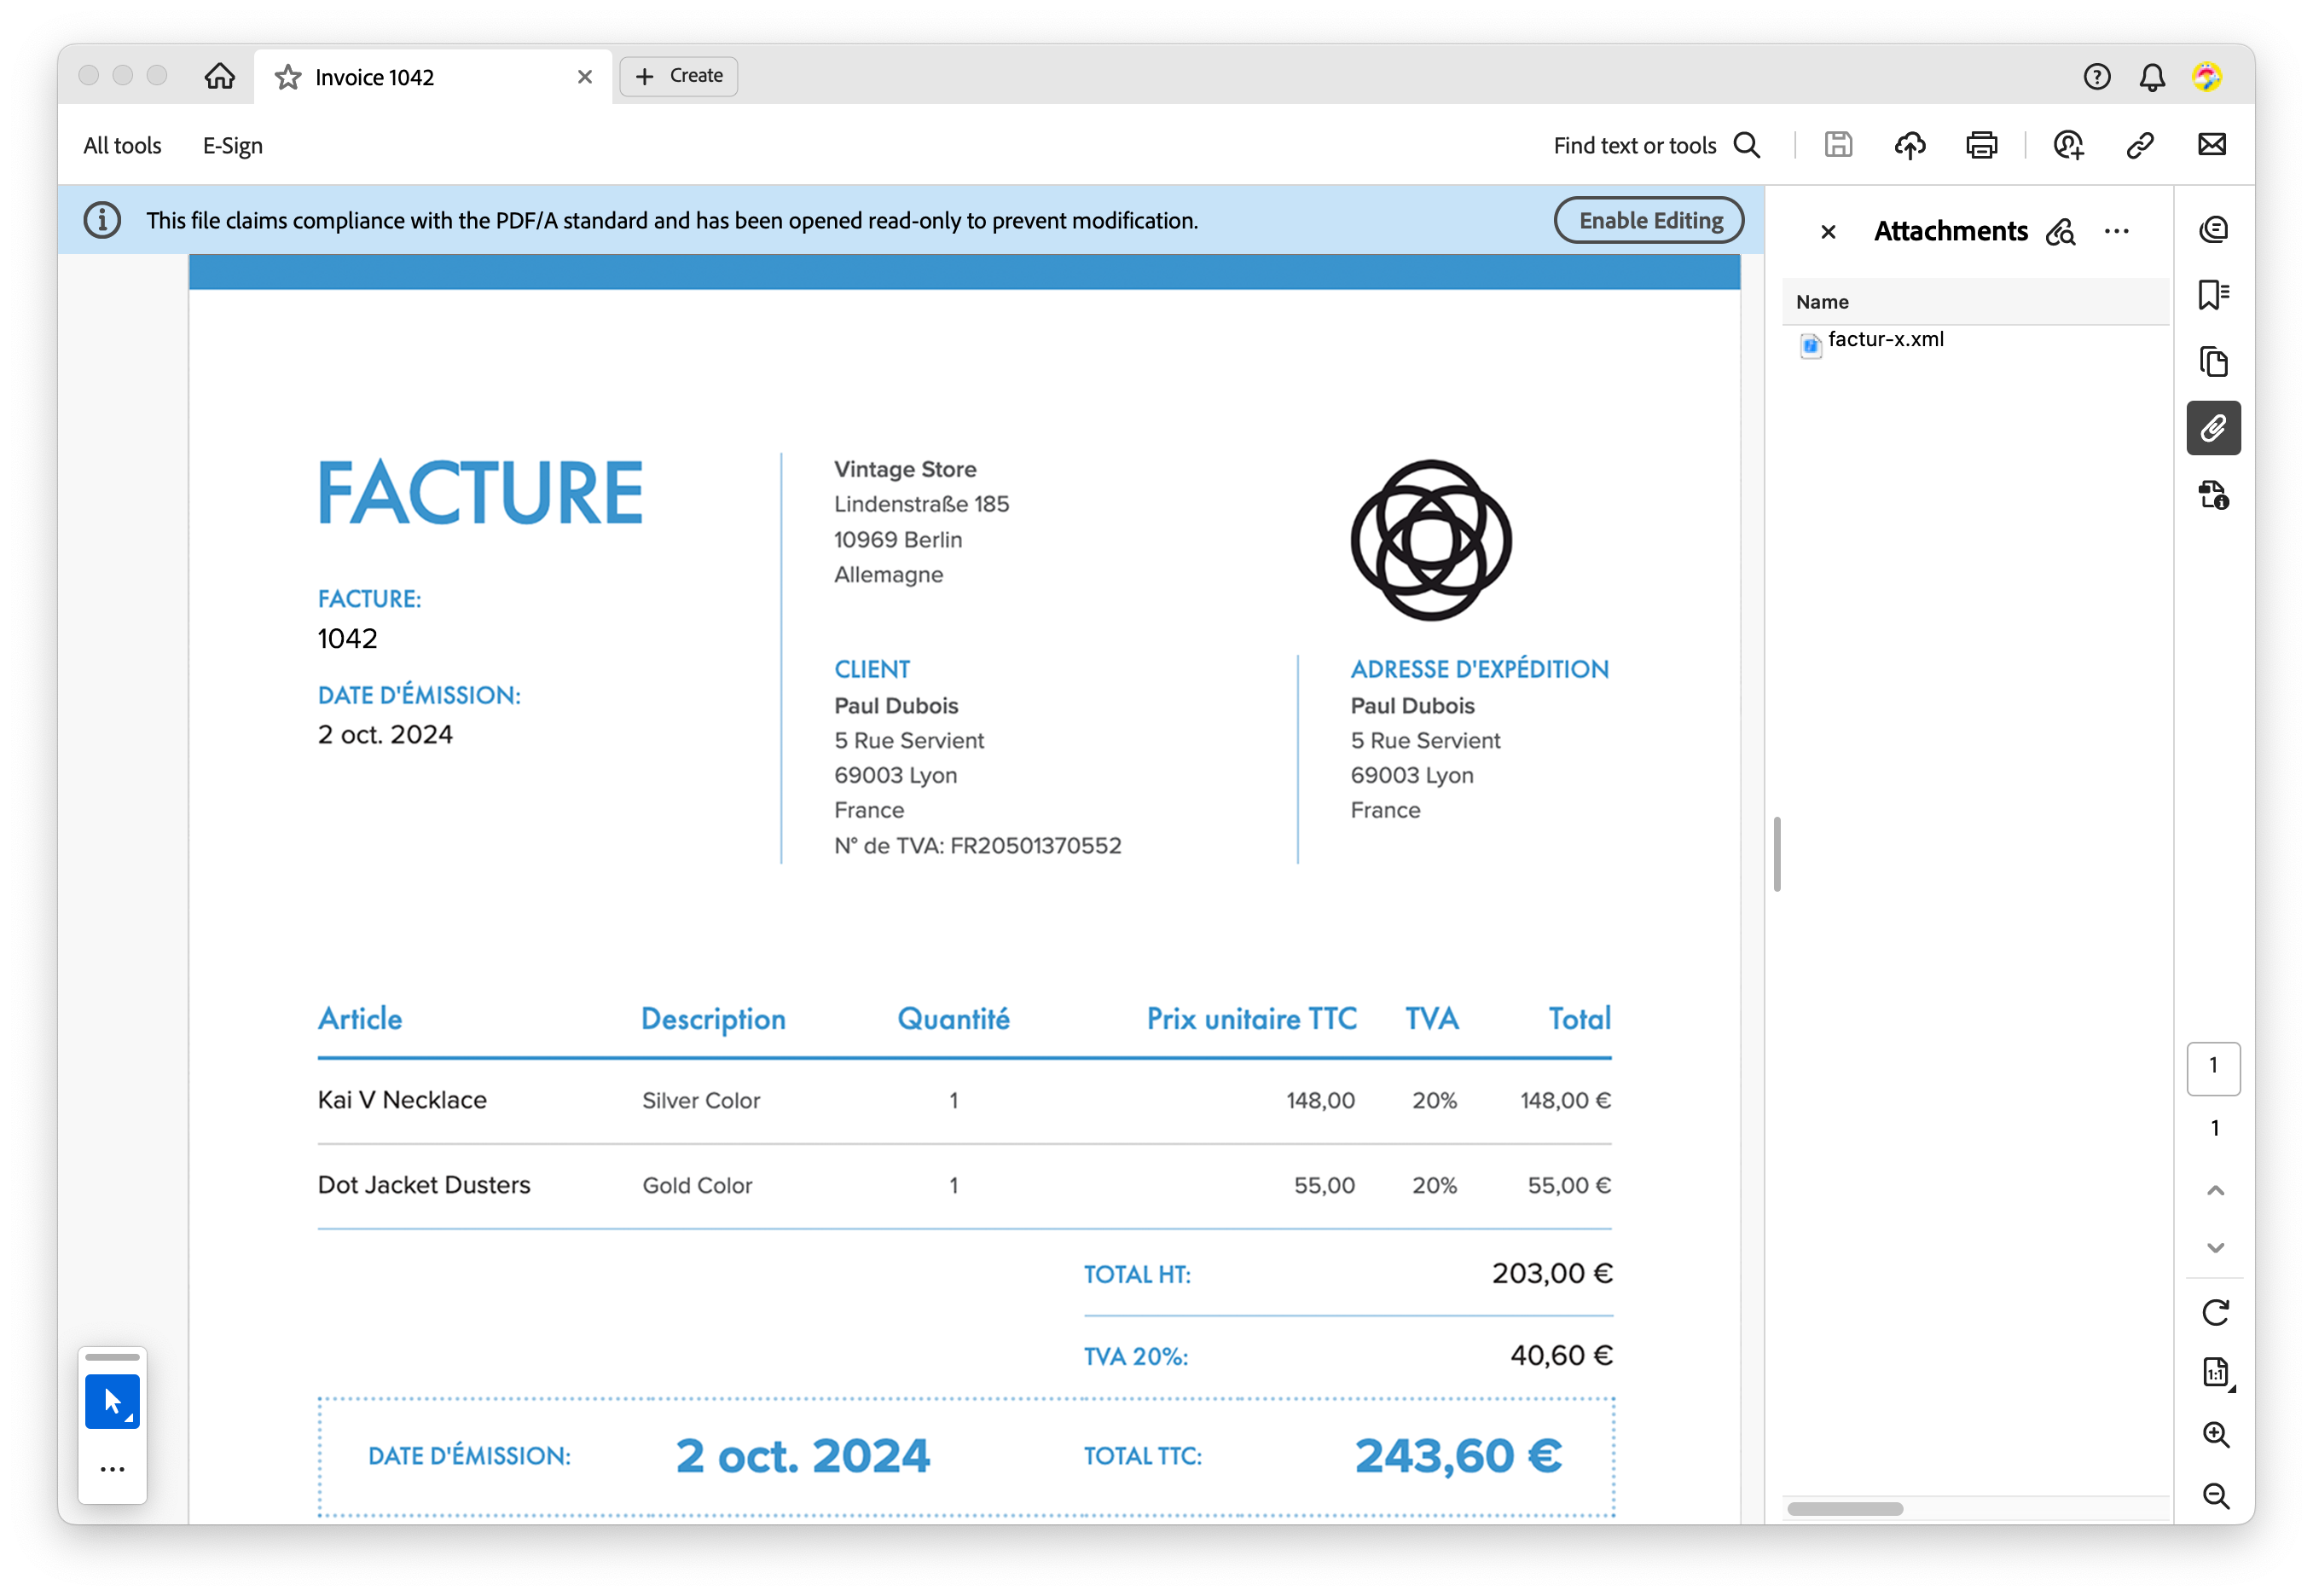2313x1596 pixels.
Task: Open the factur-x.xml attachment
Action: (x=1885, y=340)
